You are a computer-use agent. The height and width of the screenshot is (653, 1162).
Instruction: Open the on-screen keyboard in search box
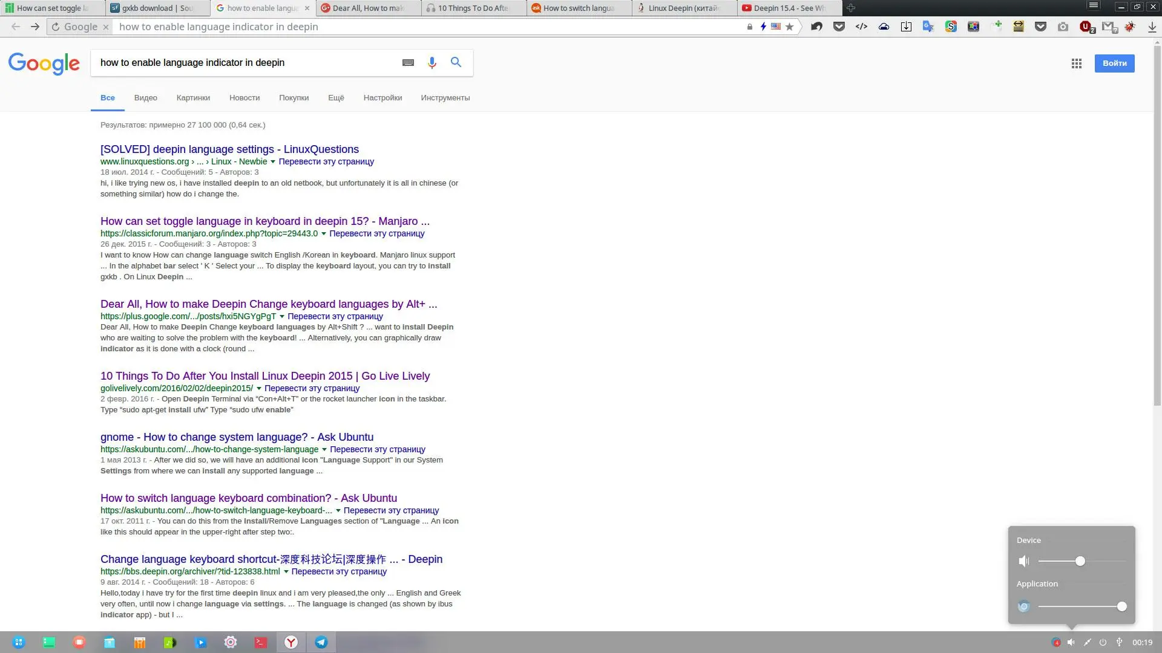tap(408, 63)
